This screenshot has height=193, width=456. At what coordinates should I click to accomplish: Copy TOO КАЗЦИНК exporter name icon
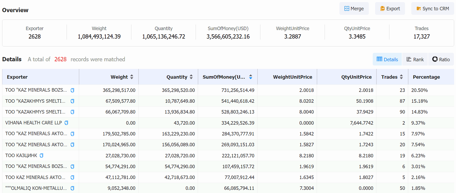coord(42,156)
